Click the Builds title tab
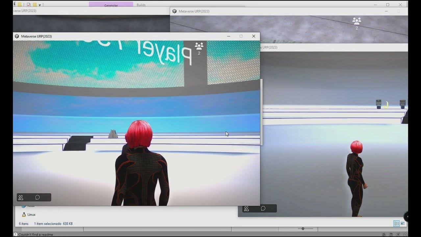 click(141, 5)
